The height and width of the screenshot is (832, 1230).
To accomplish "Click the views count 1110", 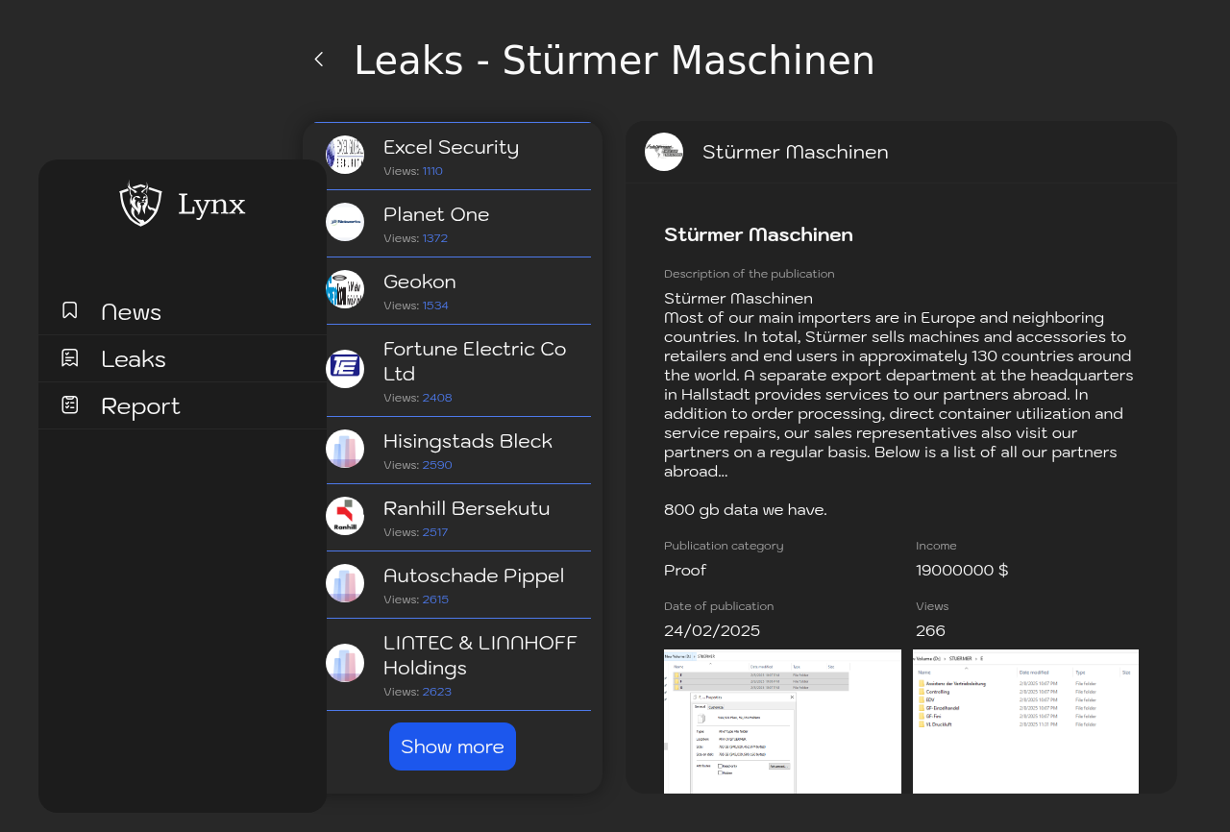I will pos(432,171).
